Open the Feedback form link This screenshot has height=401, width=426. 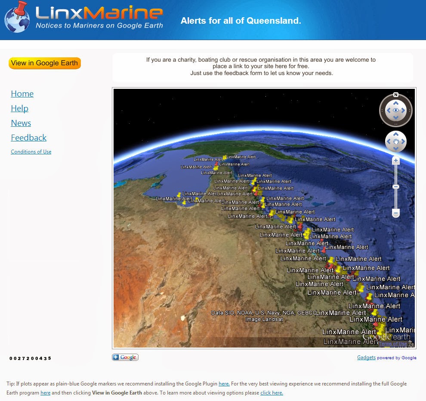(x=28, y=138)
